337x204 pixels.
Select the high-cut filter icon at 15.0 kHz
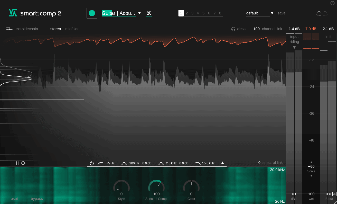198,163
